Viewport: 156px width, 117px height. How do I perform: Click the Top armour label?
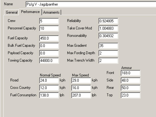109,95
